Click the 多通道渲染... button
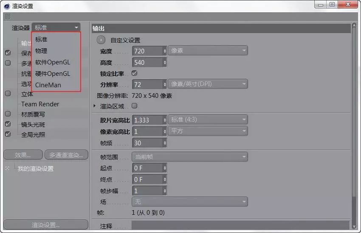This screenshot has height=233, width=361. point(66,155)
